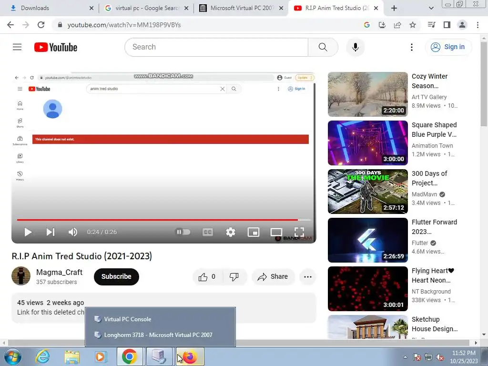488x366 pixels.
Task: Show hidden system tray icons
Action: click(x=405, y=357)
